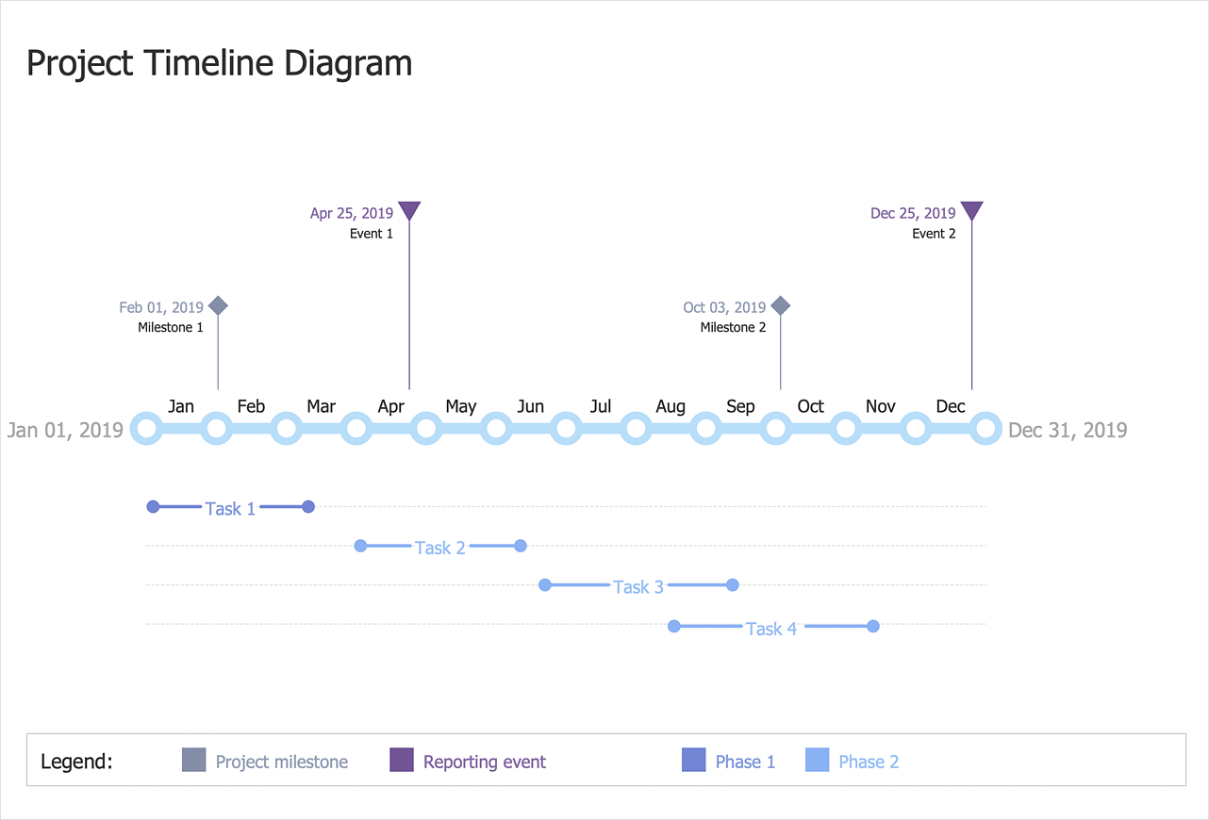
Task: Click the Reporting event legend swatch
Action: tap(402, 760)
